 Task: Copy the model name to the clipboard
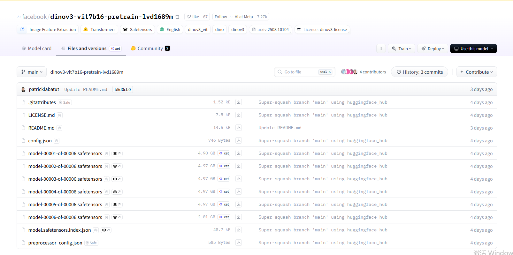pos(177,17)
